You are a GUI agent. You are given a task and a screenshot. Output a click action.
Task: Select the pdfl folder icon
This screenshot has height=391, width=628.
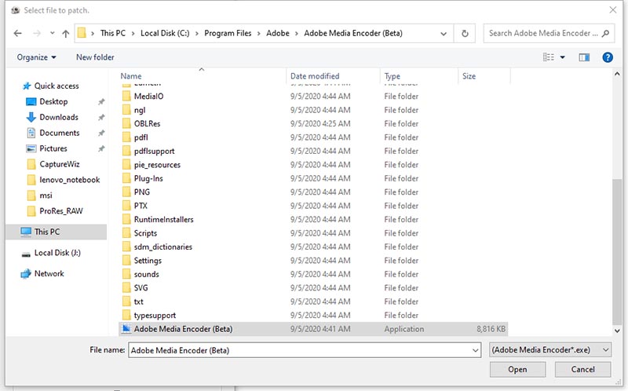coord(126,137)
